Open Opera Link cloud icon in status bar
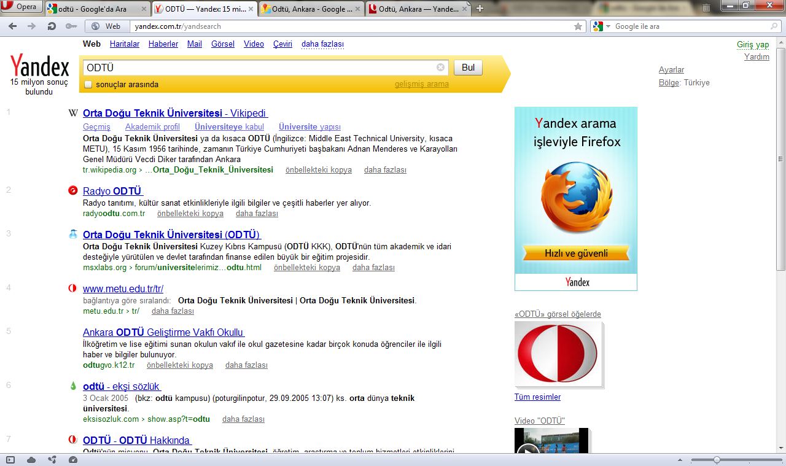Viewport: 786px width, 466px height. [31, 459]
